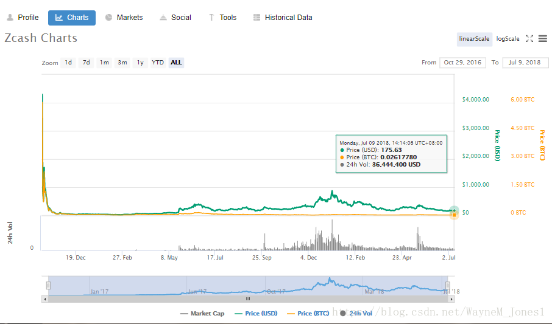The image size is (552, 324).
Task: Select the Charts tab
Action: (x=72, y=18)
